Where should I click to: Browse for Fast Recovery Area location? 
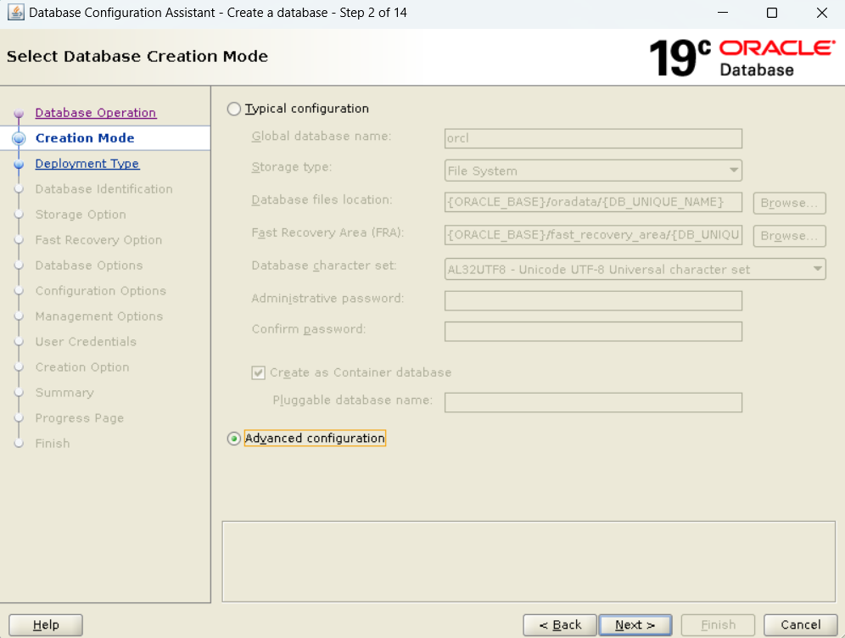coord(790,236)
